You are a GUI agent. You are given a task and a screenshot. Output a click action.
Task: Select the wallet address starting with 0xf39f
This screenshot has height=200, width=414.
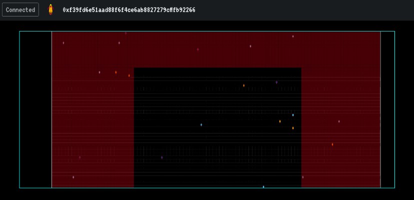click(x=129, y=10)
